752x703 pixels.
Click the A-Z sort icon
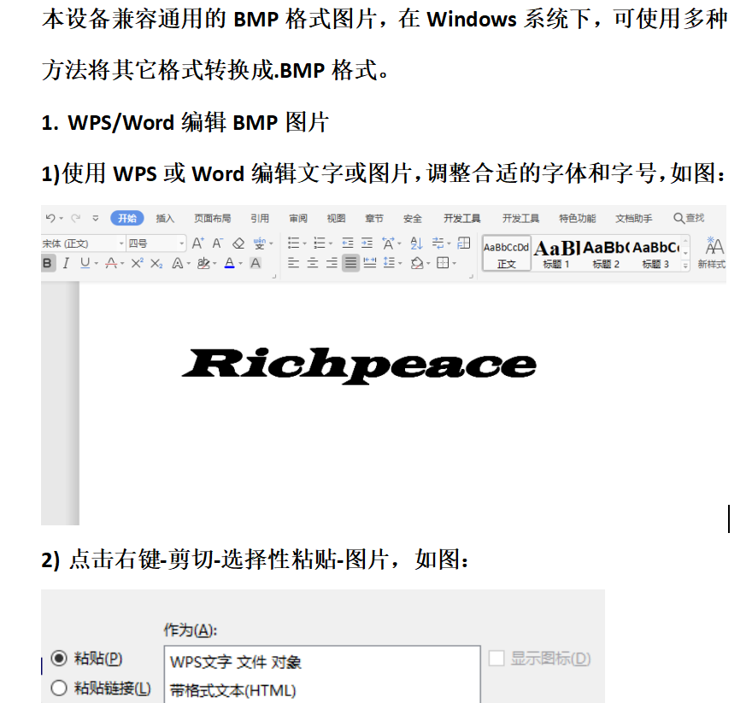[416, 243]
